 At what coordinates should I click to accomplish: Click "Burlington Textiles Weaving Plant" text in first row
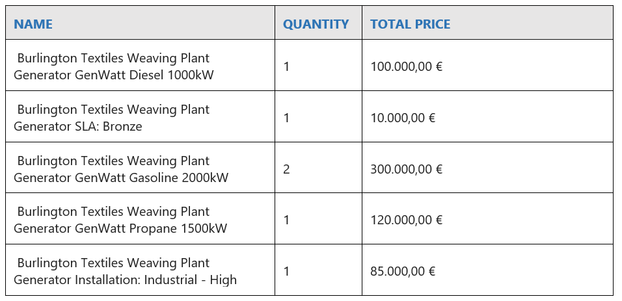tap(113, 59)
